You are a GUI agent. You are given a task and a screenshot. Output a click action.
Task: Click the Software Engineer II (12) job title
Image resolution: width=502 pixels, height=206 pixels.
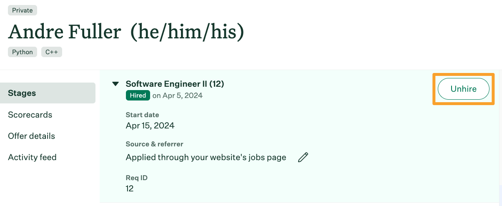tap(175, 84)
